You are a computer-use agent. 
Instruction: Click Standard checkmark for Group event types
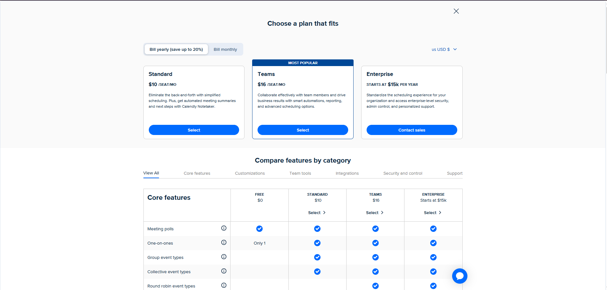coord(317,257)
